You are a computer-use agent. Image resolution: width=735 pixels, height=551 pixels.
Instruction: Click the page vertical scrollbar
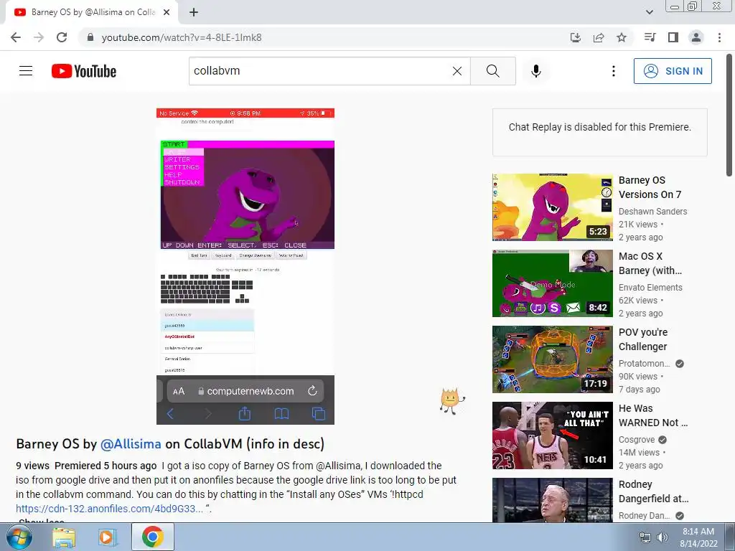point(729,115)
